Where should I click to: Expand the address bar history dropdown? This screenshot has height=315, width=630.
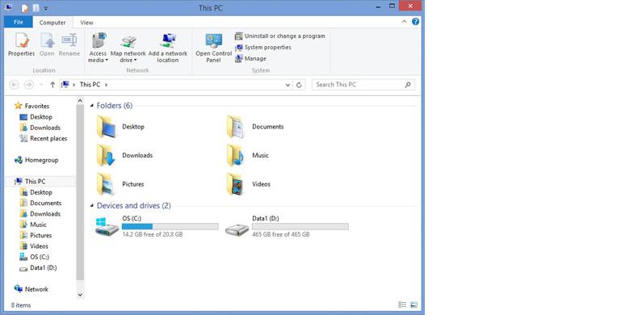coord(288,85)
